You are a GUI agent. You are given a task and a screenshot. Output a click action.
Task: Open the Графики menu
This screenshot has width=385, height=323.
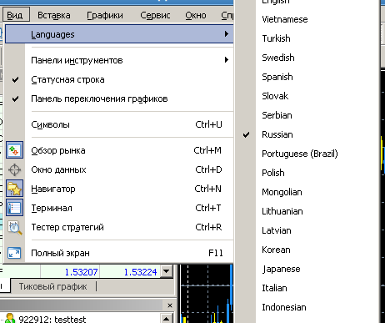tap(105, 15)
